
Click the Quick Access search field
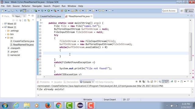(169, 11)
